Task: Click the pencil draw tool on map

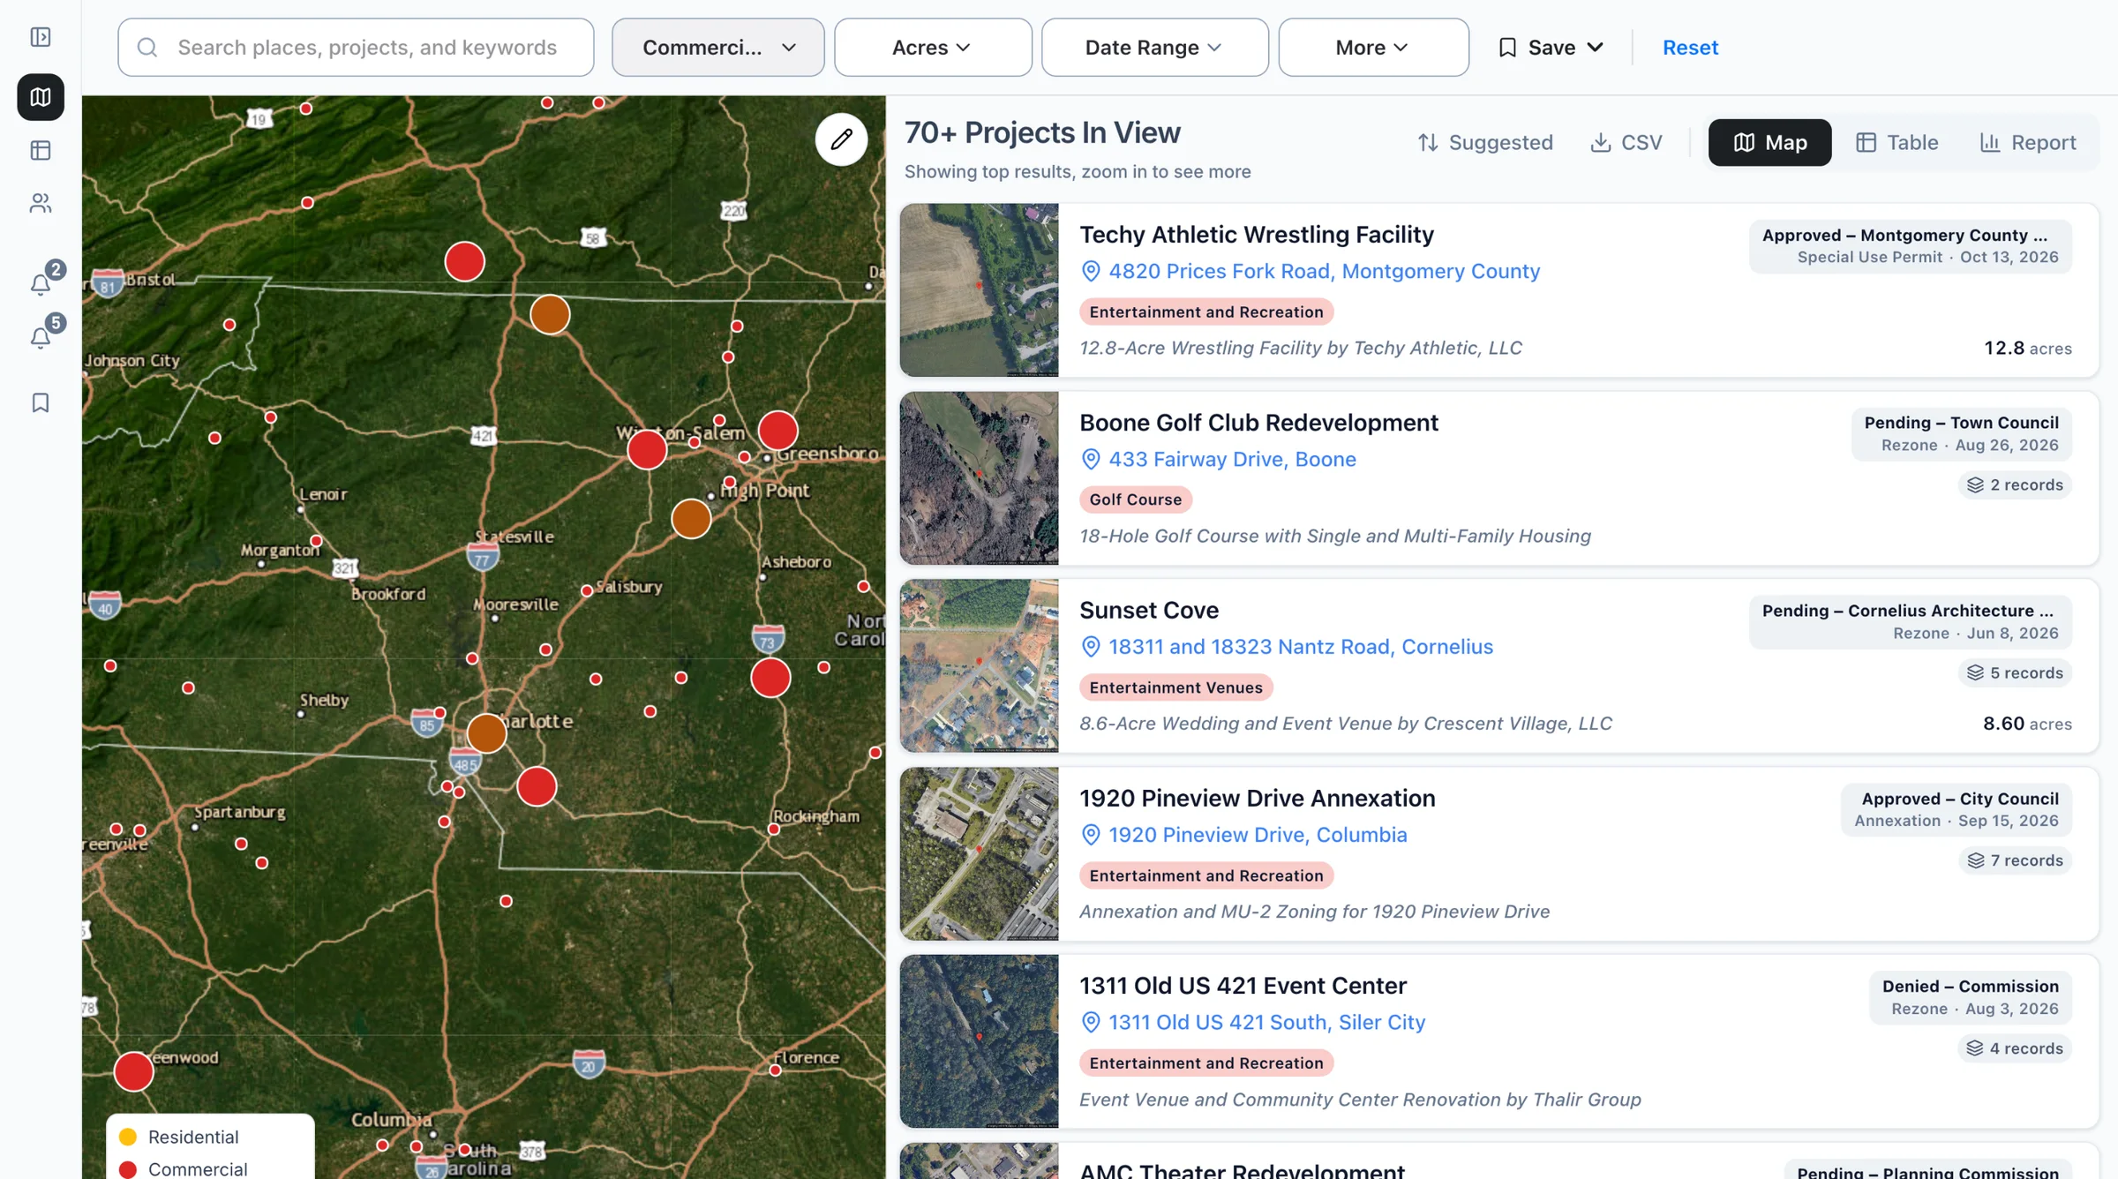Action: tap(841, 139)
